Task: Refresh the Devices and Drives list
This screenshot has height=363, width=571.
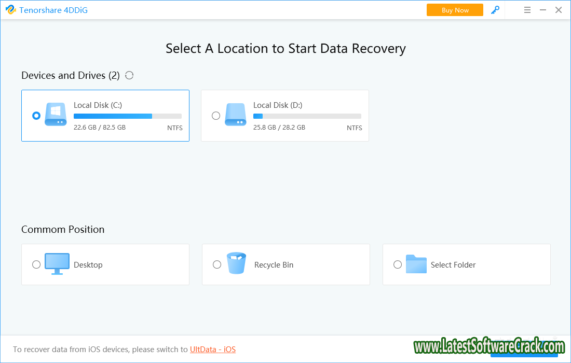Action: (x=129, y=75)
